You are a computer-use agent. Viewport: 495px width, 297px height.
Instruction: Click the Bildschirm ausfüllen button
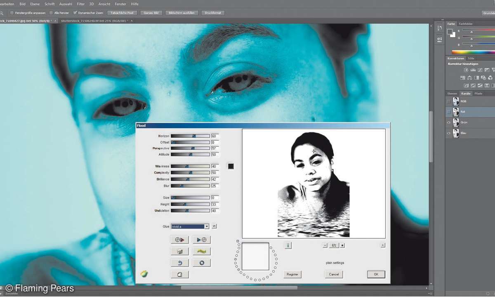[x=182, y=13]
